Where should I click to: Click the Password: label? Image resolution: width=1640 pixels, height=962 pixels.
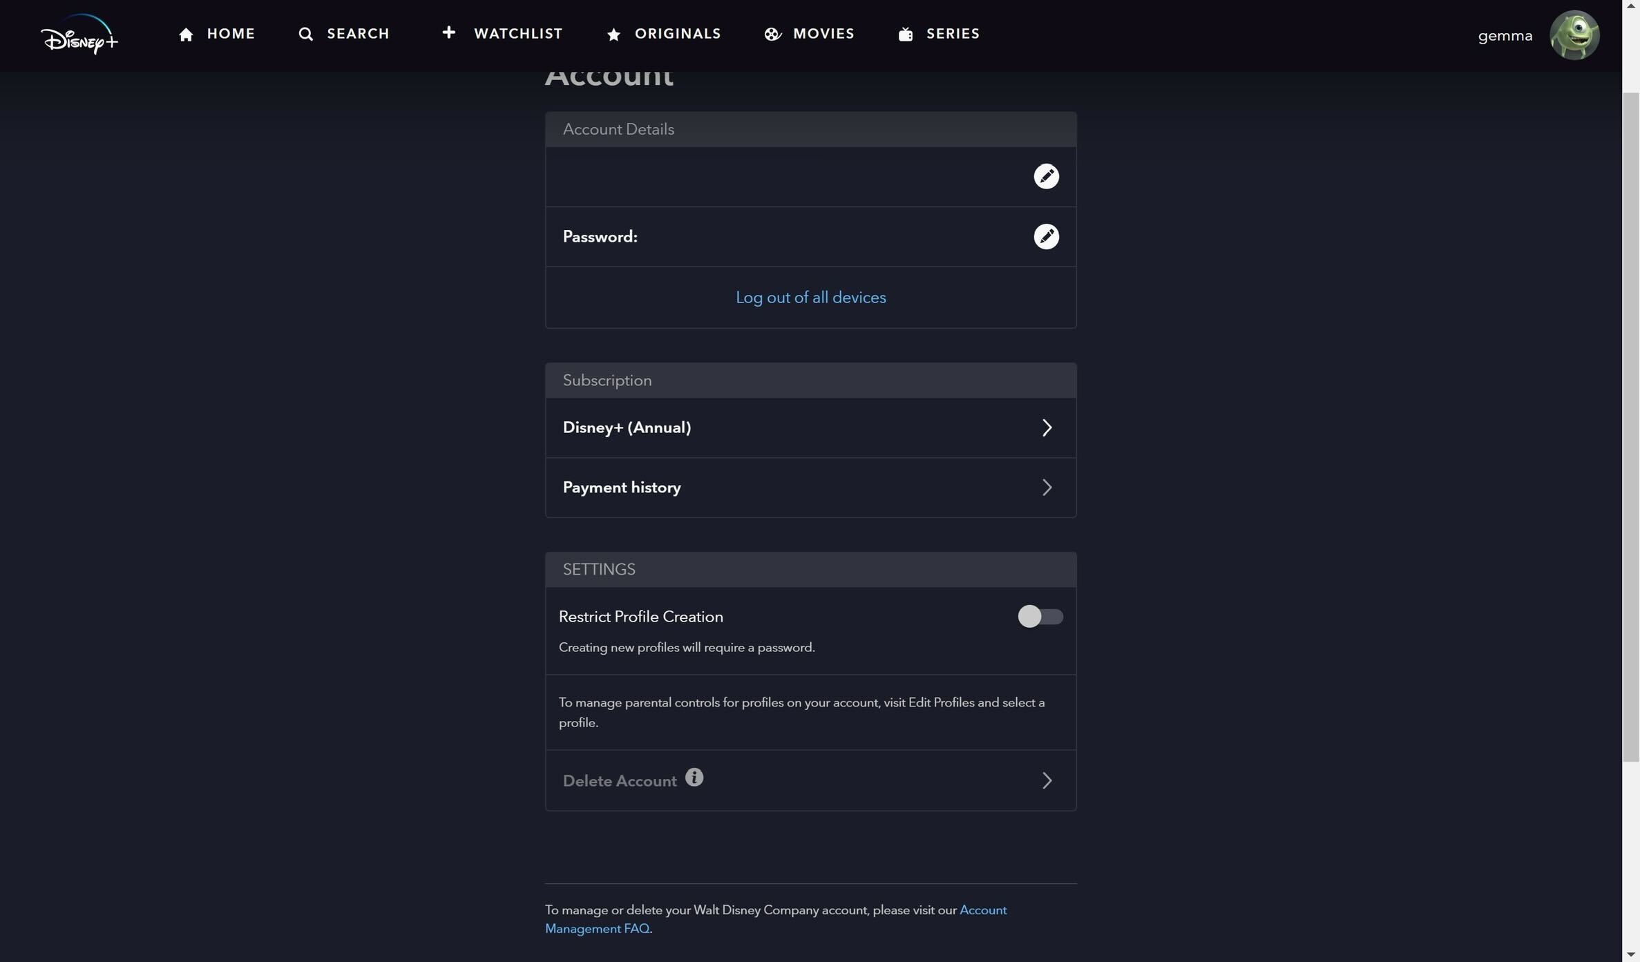(x=600, y=237)
